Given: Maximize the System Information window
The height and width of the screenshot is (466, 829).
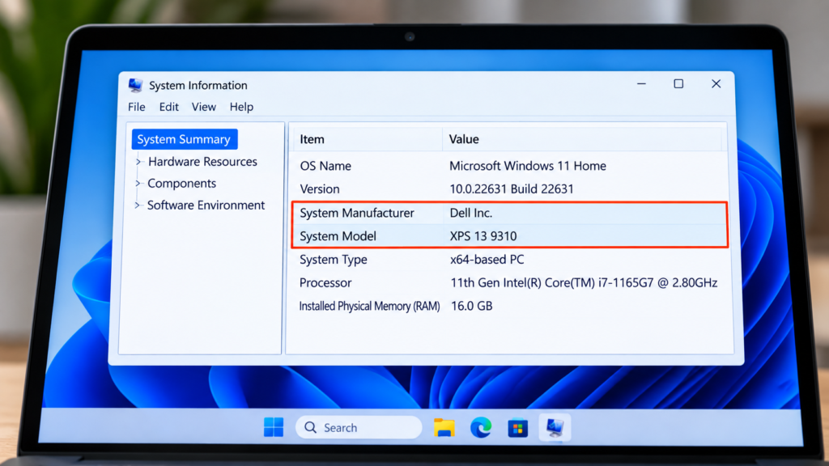Looking at the screenshot, I should [x=678, y=84].
